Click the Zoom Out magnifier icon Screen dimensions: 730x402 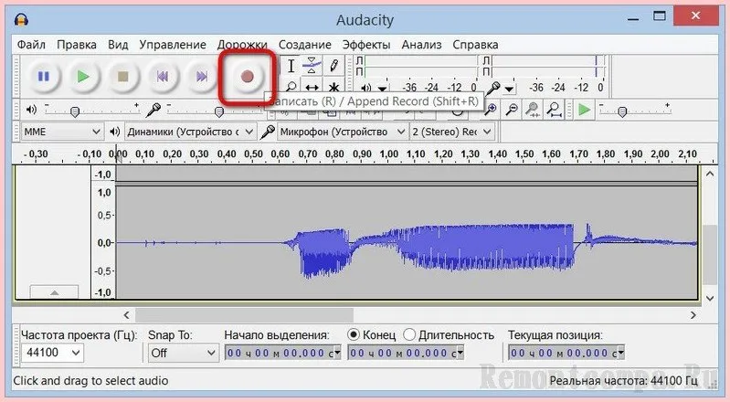pos(512,110)
